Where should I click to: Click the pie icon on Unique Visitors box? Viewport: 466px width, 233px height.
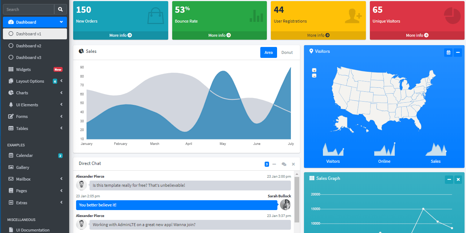tap(451, 15)
